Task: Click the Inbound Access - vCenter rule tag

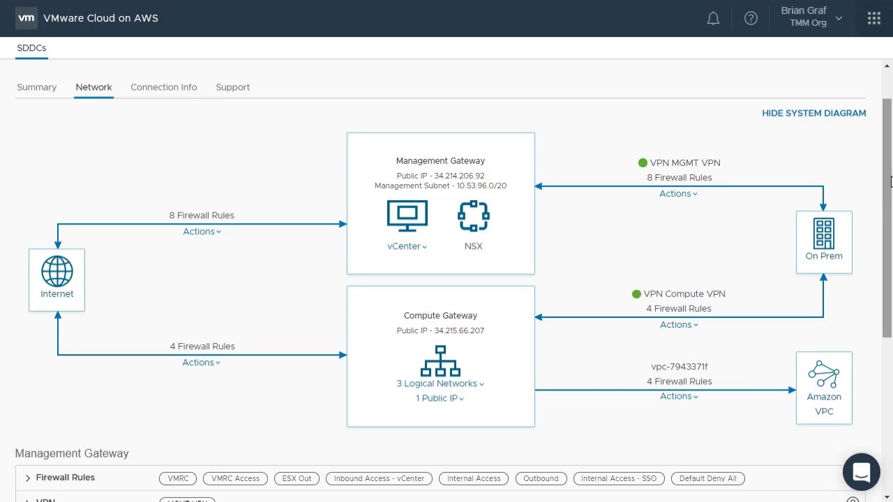Action: 379,478
